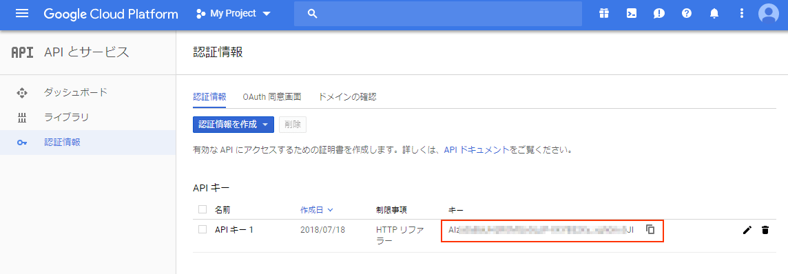Open the three-dot settings menu

click(742, 14)
